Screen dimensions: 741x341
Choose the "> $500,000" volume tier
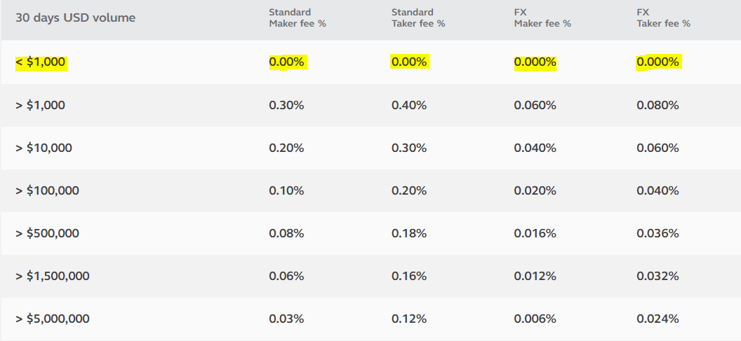click(47, 233)
